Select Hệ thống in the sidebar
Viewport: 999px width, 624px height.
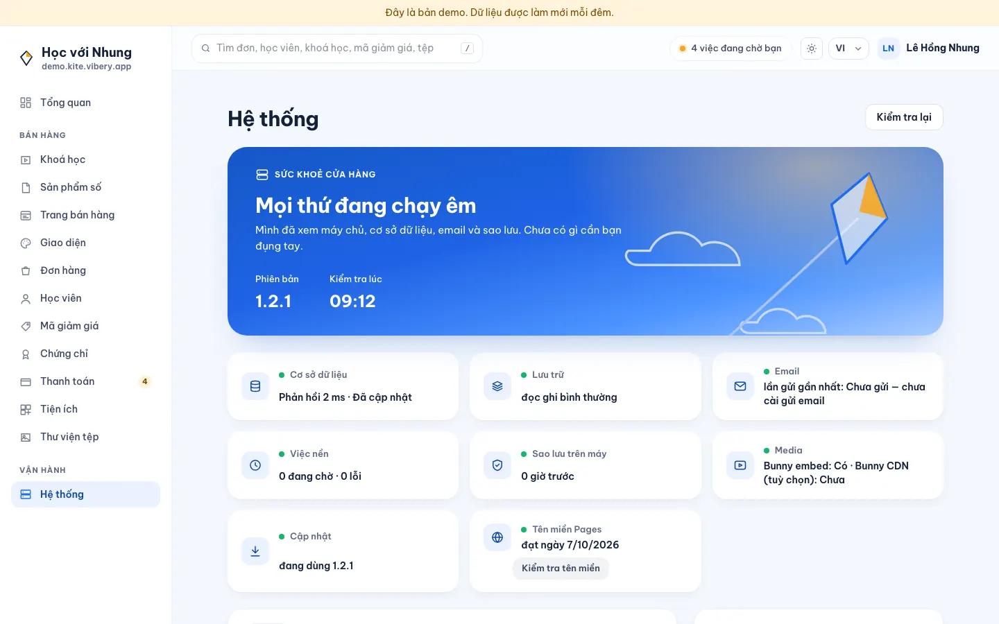point(86,494)
